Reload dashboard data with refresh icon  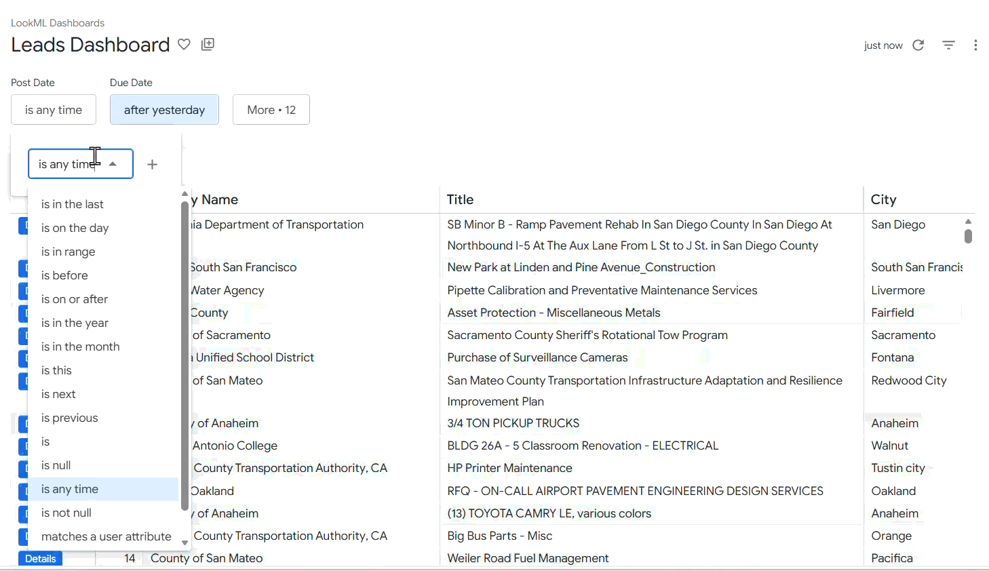[x=918, y=45]
